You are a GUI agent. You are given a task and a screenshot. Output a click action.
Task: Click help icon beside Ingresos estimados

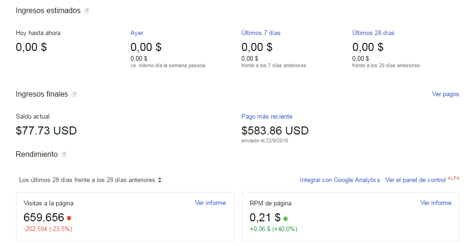(x=87, y=11)
